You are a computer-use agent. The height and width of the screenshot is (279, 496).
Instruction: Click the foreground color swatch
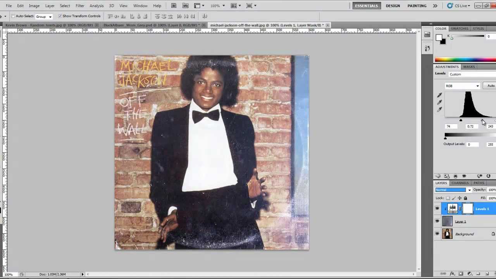tap(439, 38)
